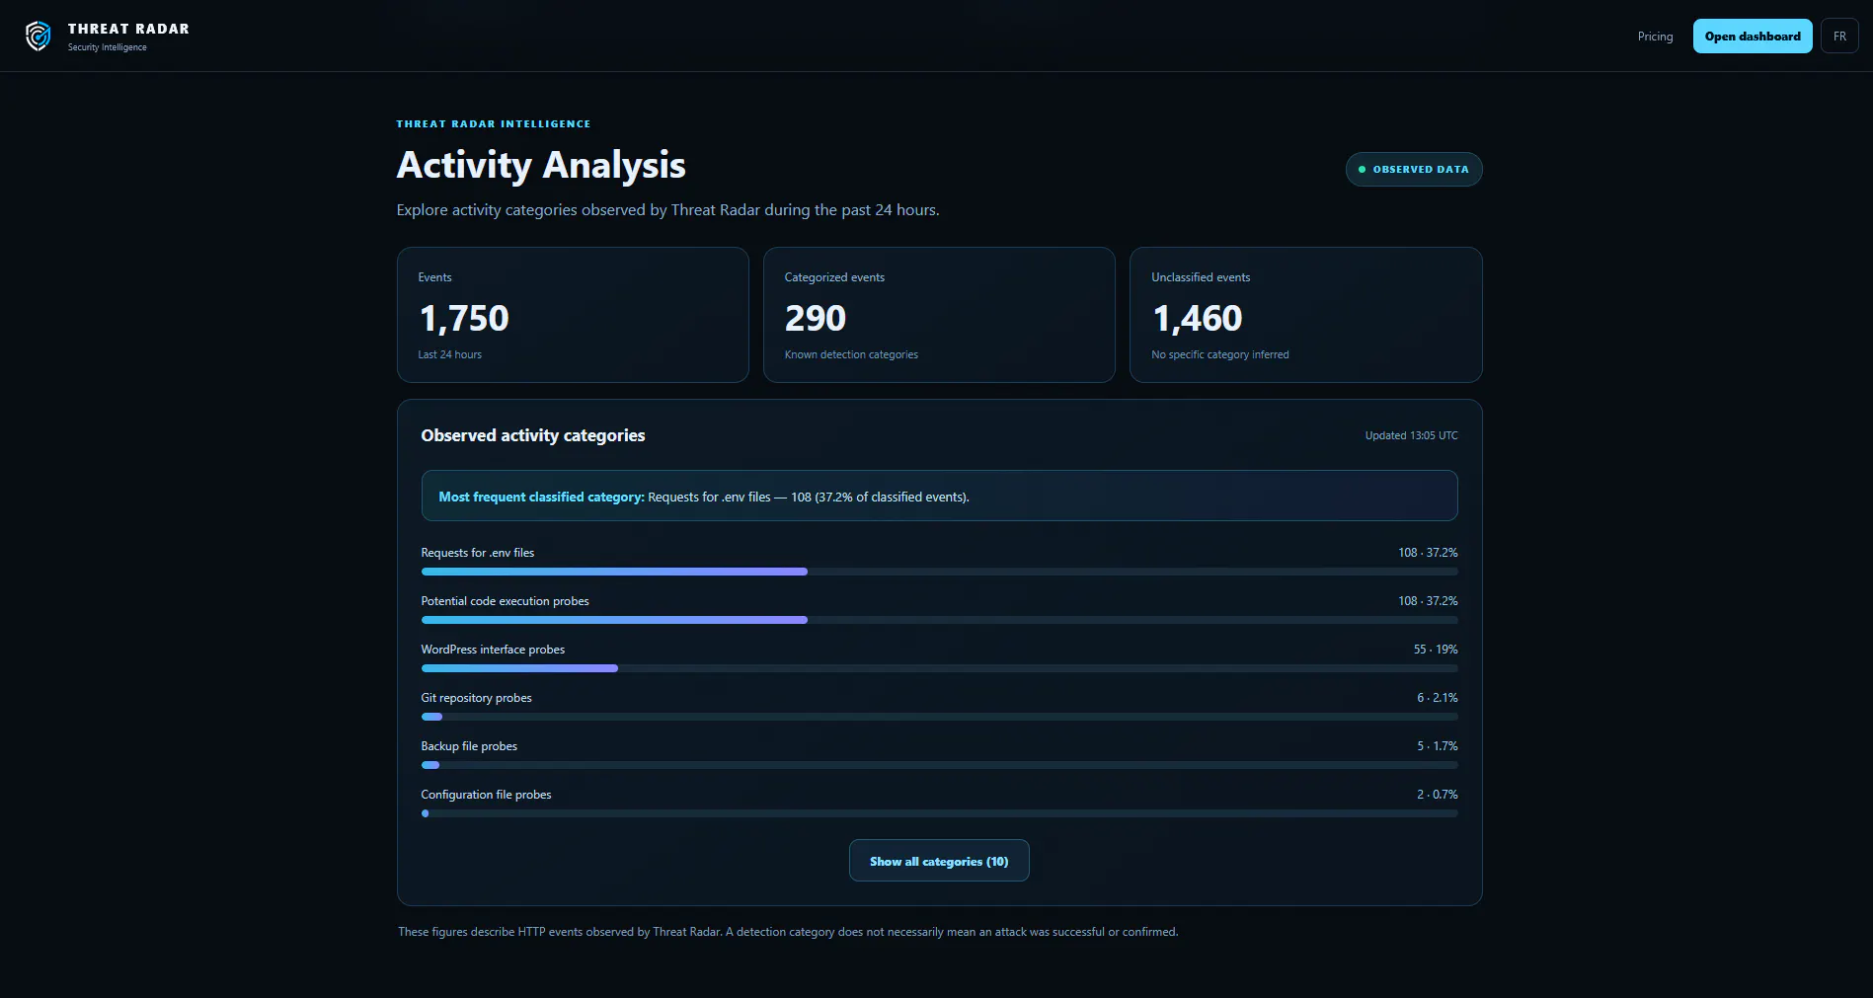Click the 'Observed activity categories' heading
This screenshot has width=1873, height=998.
(533, 435)
